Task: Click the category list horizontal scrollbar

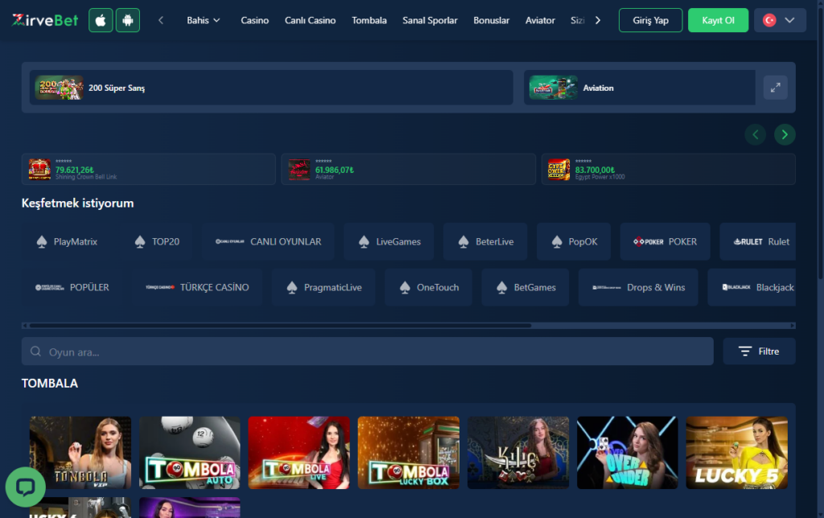Action: [281, 326]
